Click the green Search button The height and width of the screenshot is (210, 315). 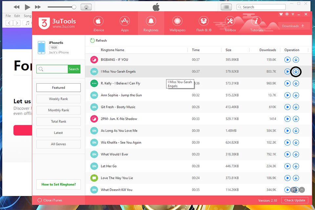(74, 69)
